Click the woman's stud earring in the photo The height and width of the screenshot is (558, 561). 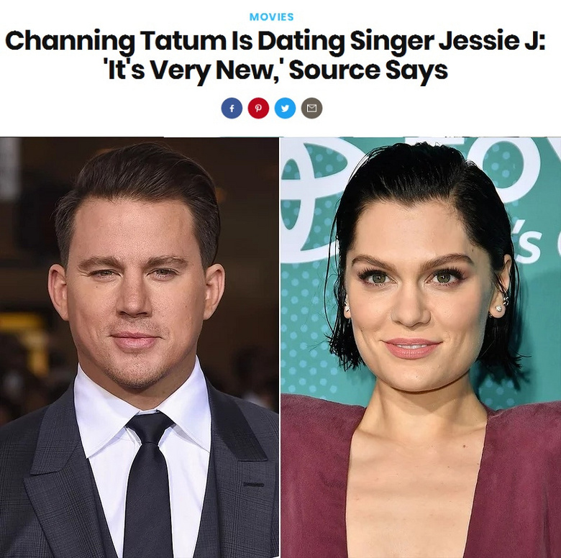coord(498,308)
